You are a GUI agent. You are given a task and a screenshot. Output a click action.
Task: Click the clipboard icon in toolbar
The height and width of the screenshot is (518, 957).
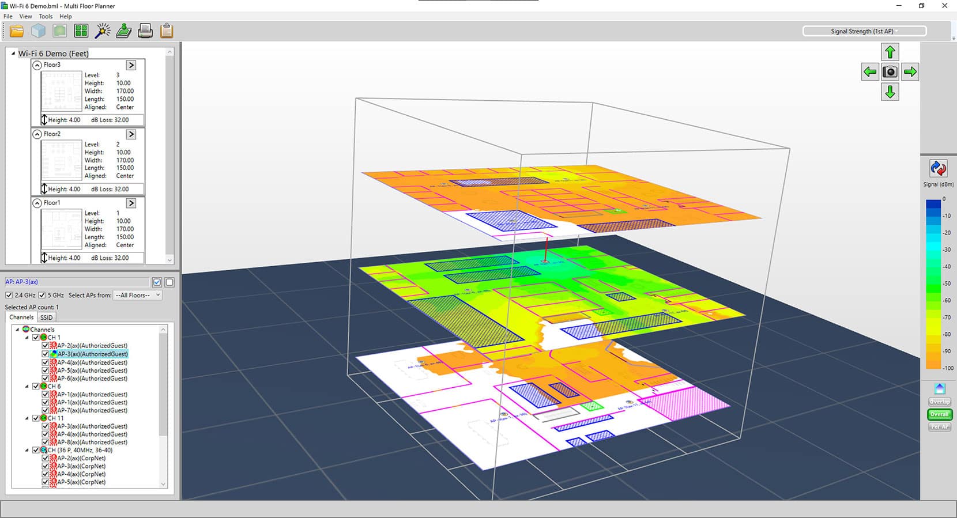167,31
